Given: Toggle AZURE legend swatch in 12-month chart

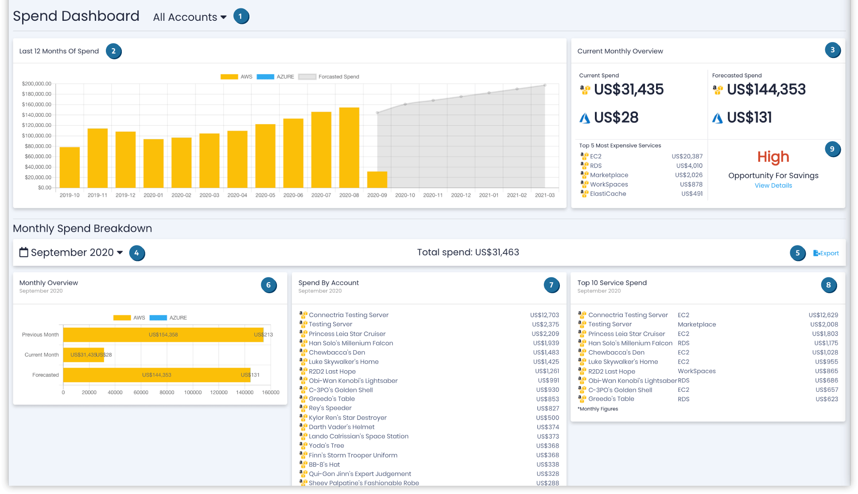Looking at the screenshot, I should (x=265, y=77).
